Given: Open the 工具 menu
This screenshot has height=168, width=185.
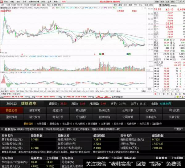Looking at the screenshot, I should (x=49, y=2).
